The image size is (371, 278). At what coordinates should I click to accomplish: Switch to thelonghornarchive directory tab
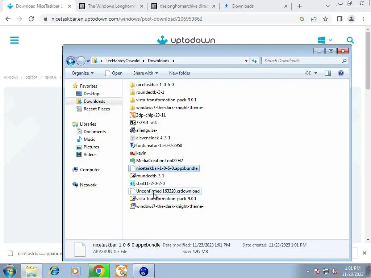(183, 7)
